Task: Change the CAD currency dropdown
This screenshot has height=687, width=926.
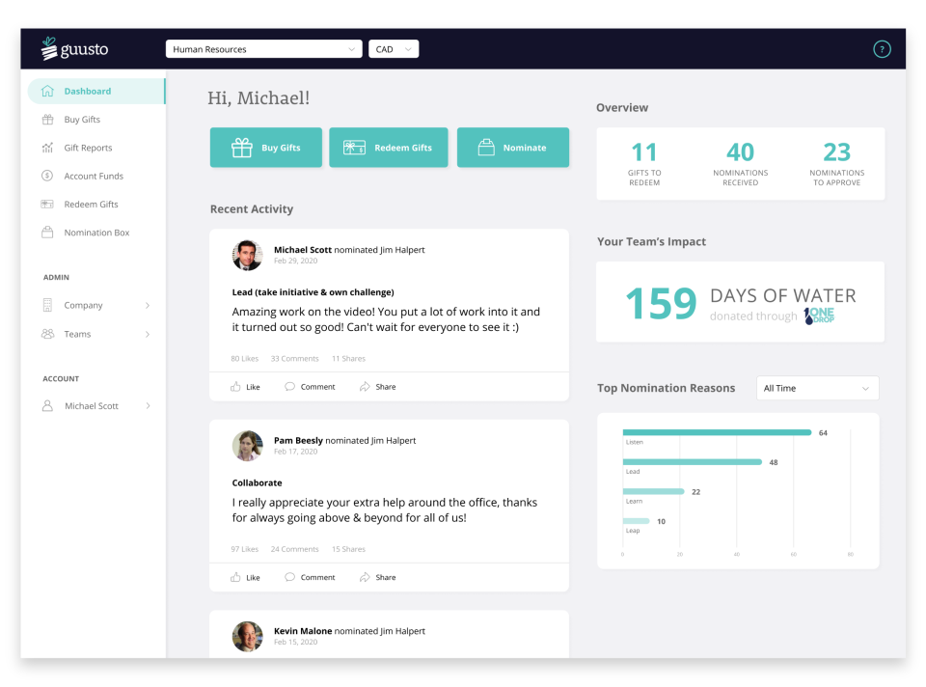Action: click(393, 48)
